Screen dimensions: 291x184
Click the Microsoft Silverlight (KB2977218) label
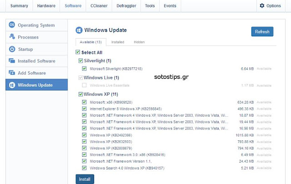pos(116,69)
